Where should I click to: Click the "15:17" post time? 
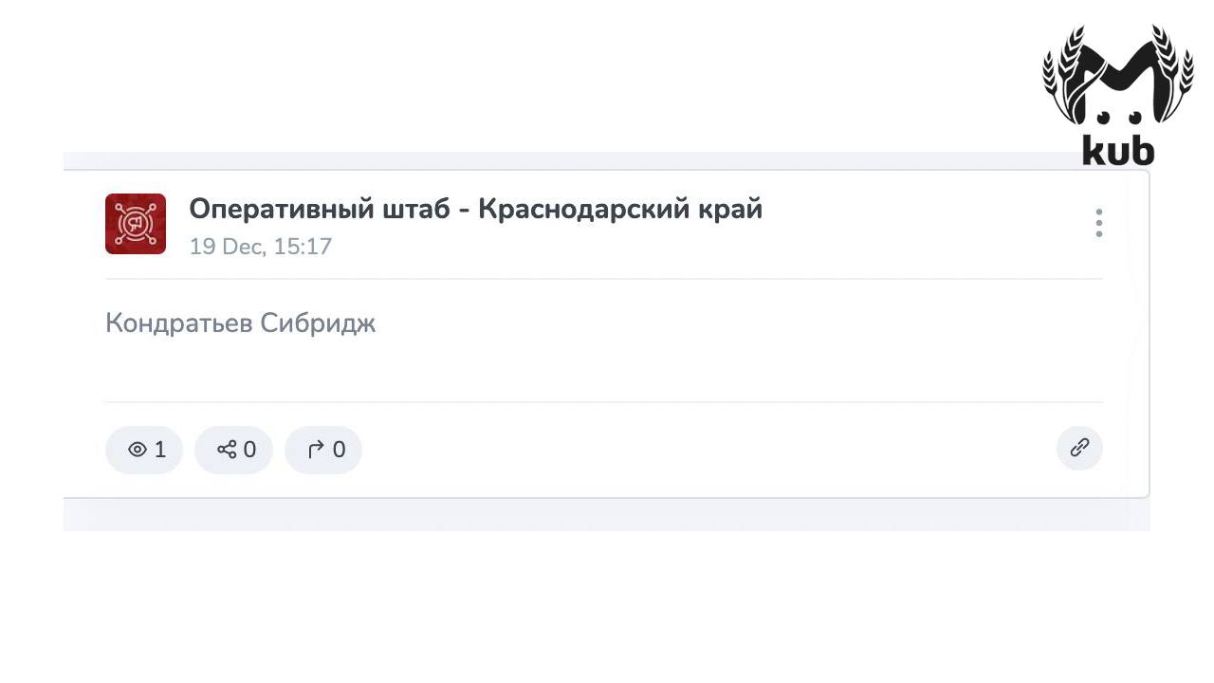click(303, 247)
